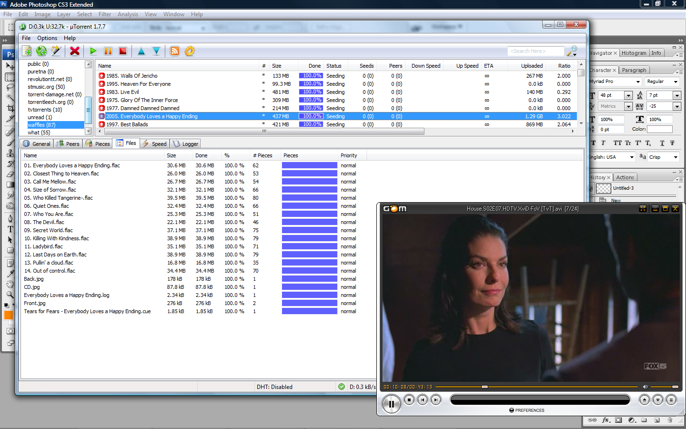Toggle All Caps in Character panel

pyautogui.click(x=617, y=143)
